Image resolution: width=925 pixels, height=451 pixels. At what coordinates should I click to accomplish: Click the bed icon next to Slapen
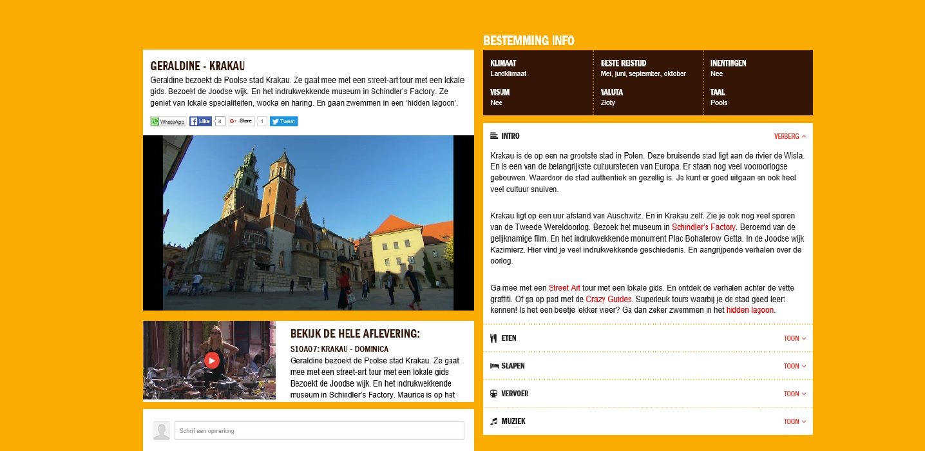pyautogui.click(x=494, y=366)
